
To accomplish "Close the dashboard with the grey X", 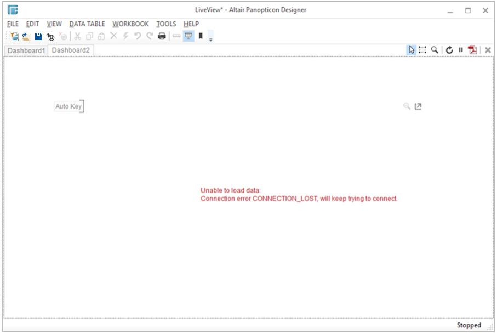I will click(488, 50).
